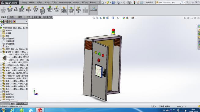The image size is (200, 112).
Task: Open the Smart Fasteners (智能扣件) tool
Action: [x=28, y=9]
